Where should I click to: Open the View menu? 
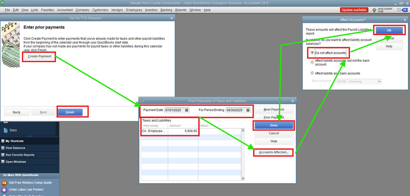coord(25,10)
